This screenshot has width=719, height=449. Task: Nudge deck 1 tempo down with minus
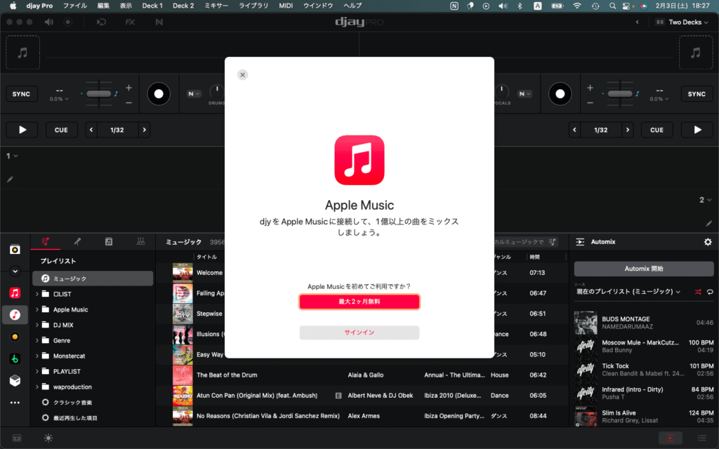(129, 102)
